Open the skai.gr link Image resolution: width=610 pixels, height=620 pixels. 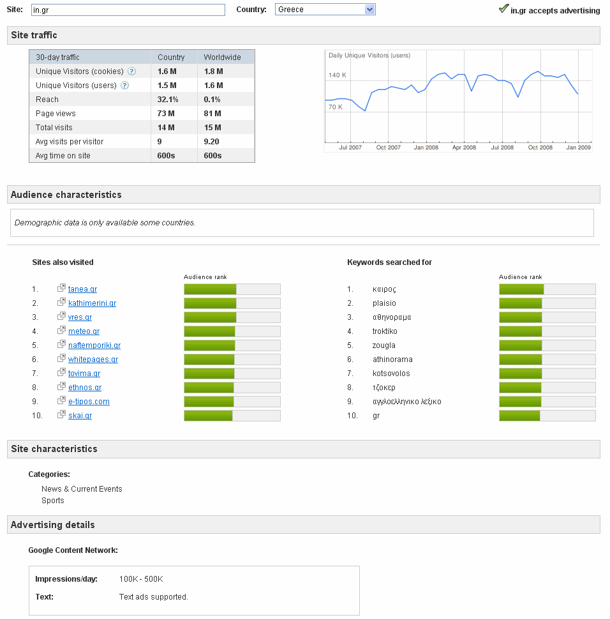[80, 416]
